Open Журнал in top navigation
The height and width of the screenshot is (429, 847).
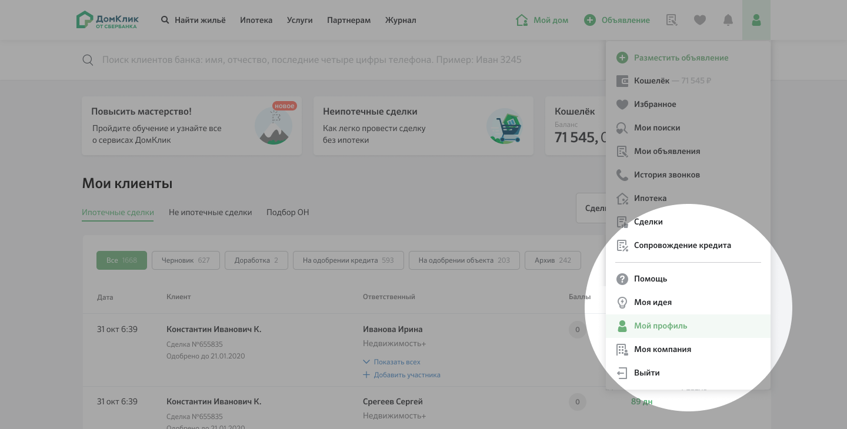coord(401,20)
